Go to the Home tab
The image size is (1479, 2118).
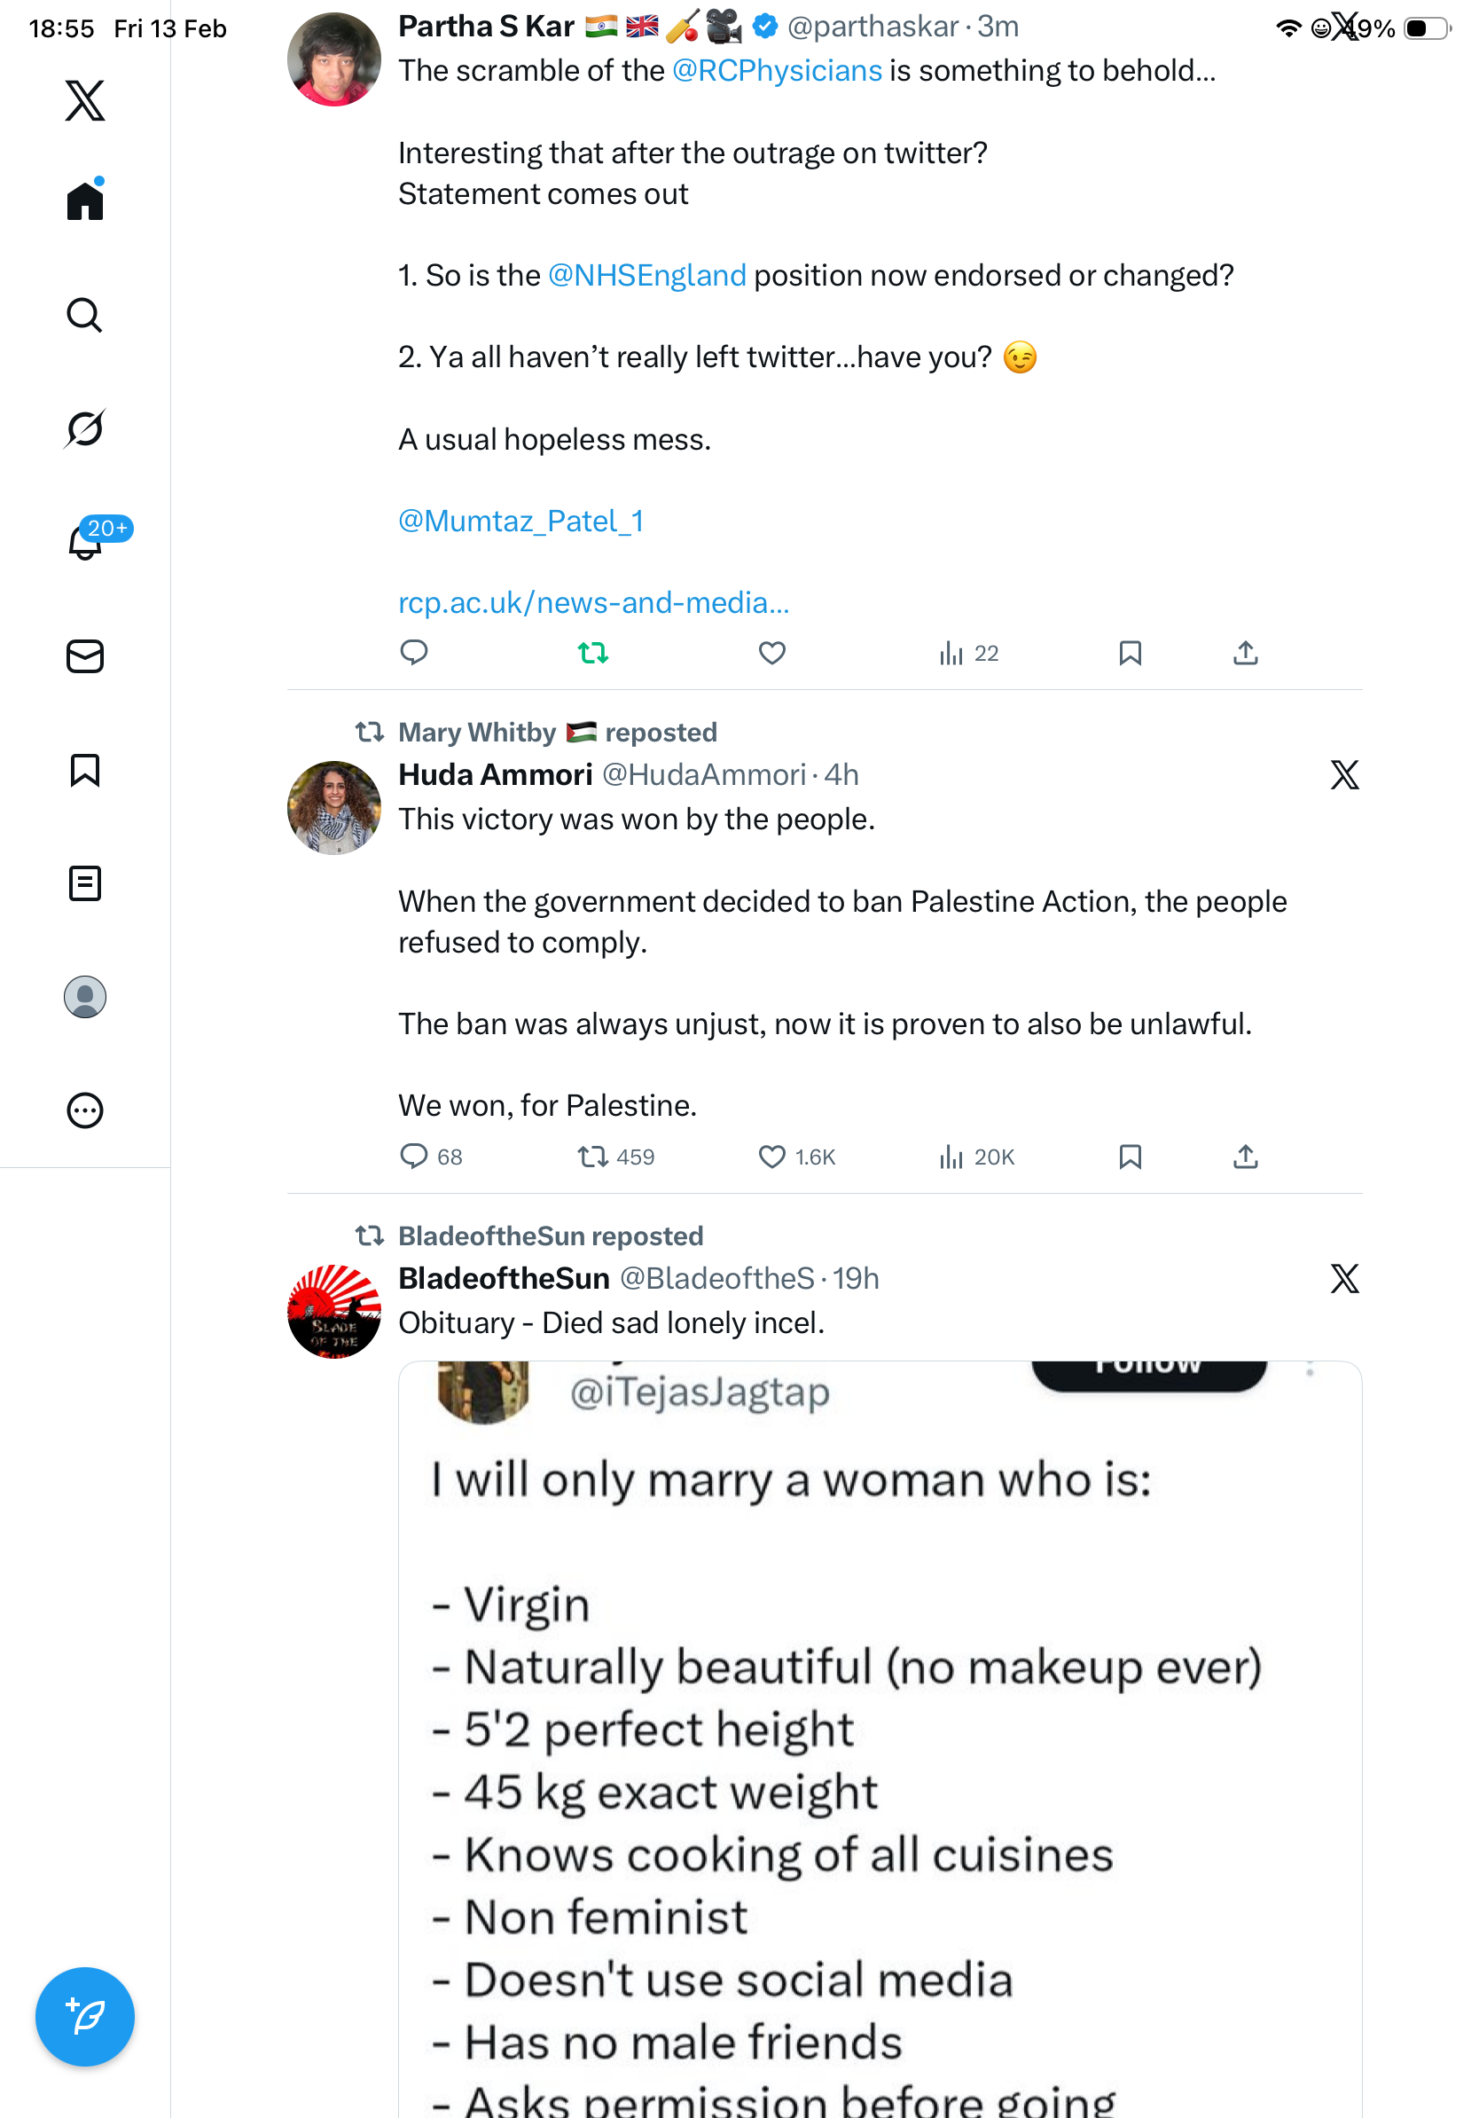point(85,200)
